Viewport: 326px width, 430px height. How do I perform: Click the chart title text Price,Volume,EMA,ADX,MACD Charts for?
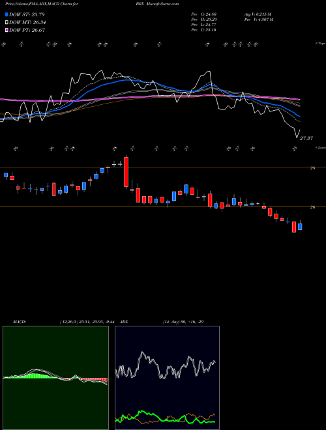tap(42, 4)
